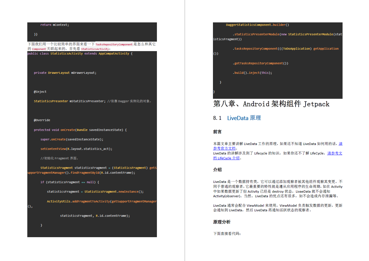This screenshot has width=369, height=261.
Task: Click the DaggerStatisticsComponent.builder() code line
Action: (x=257, y=25)
